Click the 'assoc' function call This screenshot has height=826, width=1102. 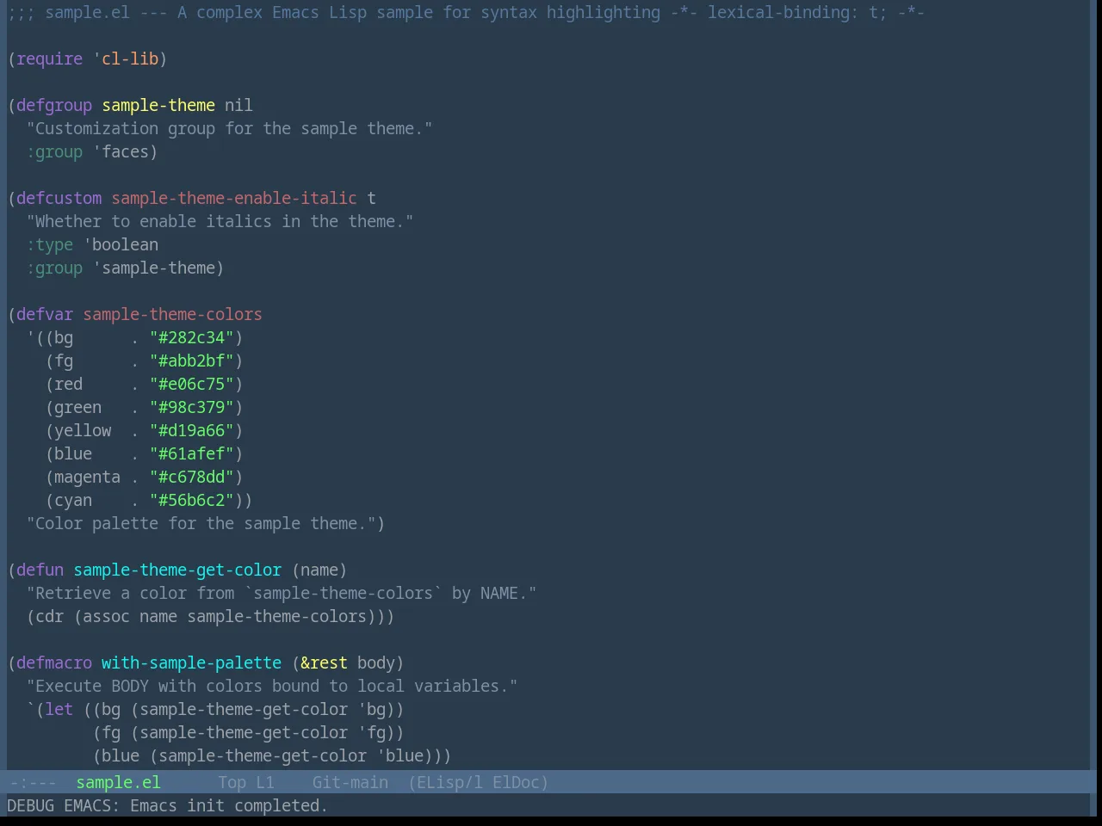coord(106,616)
